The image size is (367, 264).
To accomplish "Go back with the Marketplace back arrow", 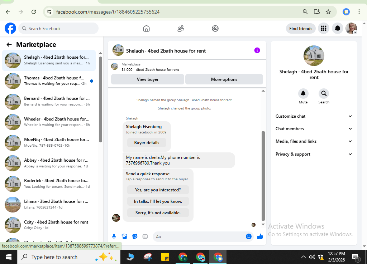I will pos(9,44).
